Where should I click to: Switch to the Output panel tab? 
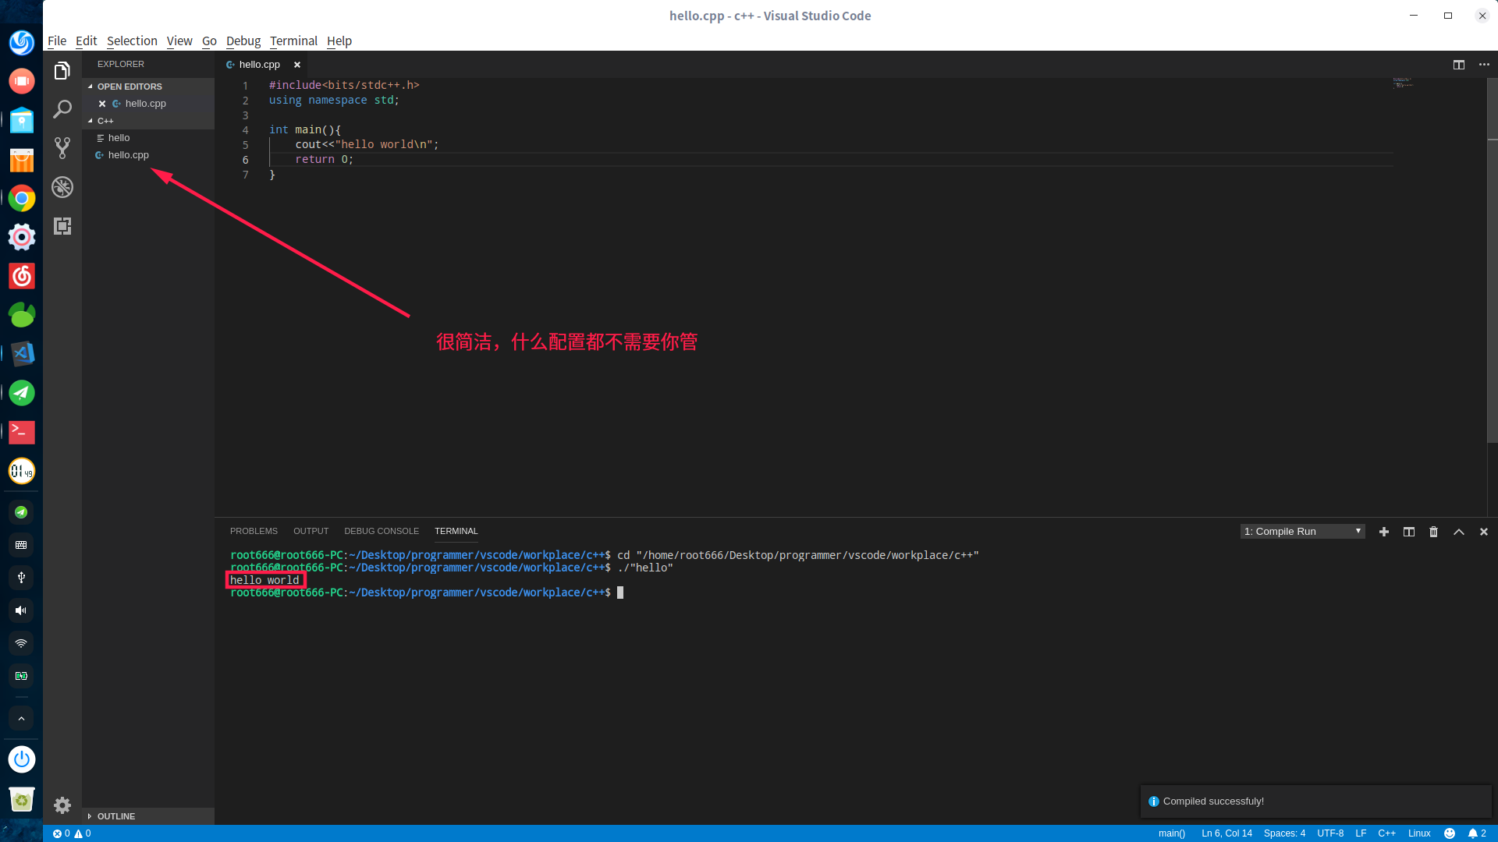(311, 531)
